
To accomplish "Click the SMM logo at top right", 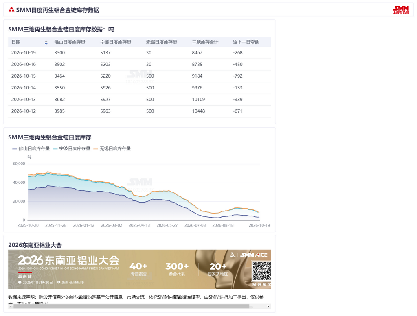I will pyautogui.click(x=401, y=10).
